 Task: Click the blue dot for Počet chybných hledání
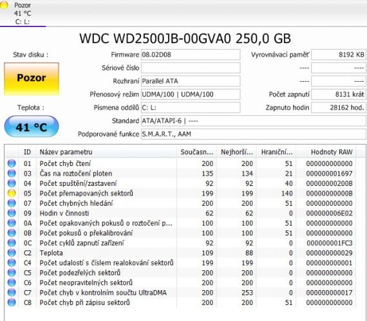point(12,203)
